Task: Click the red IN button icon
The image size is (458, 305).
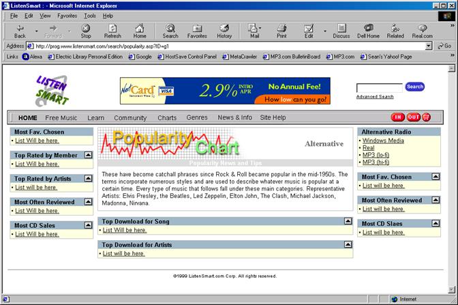Action: click(398, 117)
